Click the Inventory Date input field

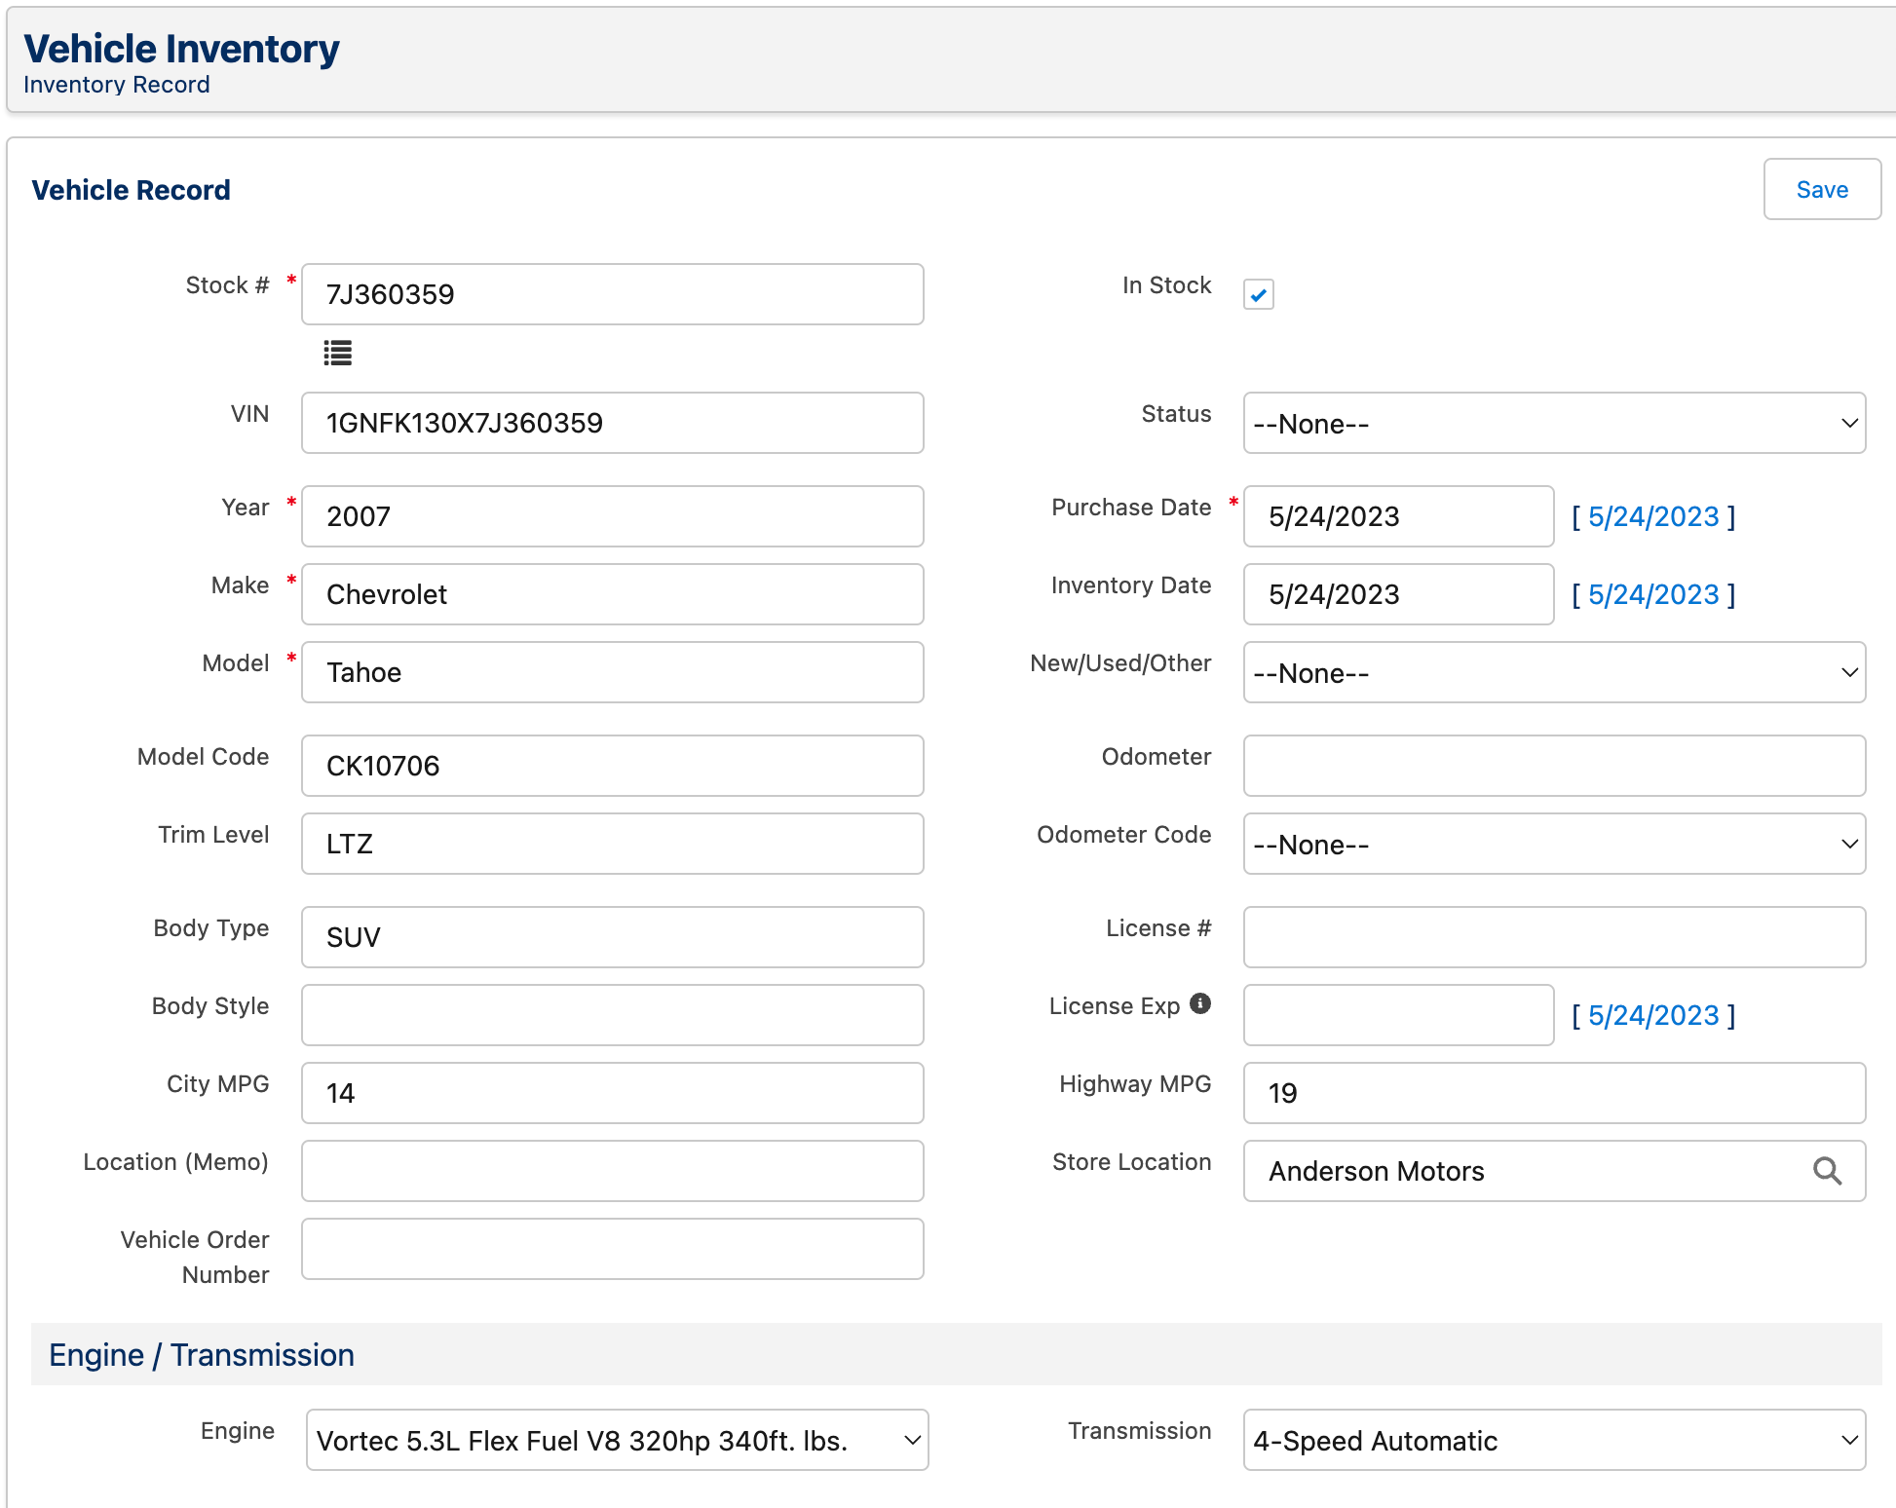(x=1398, y=594)
